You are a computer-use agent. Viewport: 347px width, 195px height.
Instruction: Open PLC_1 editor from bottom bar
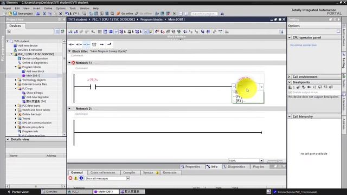80,192
